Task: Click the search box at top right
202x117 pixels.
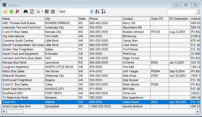Action: click(x=181, y=12)
